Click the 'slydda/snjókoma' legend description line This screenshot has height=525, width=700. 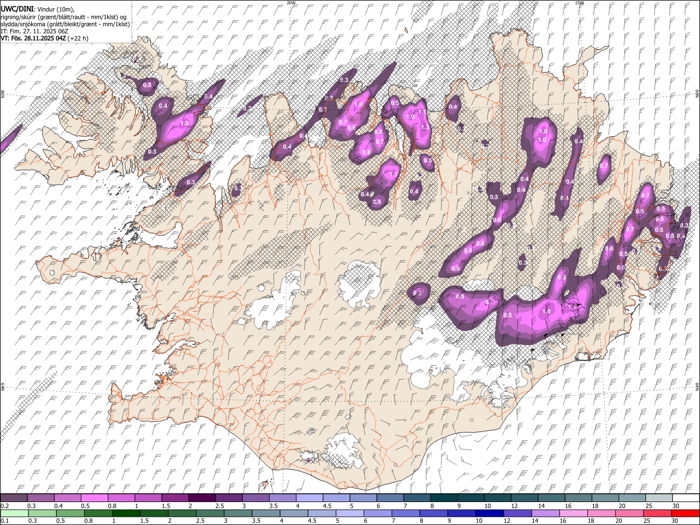coord(65,24)
